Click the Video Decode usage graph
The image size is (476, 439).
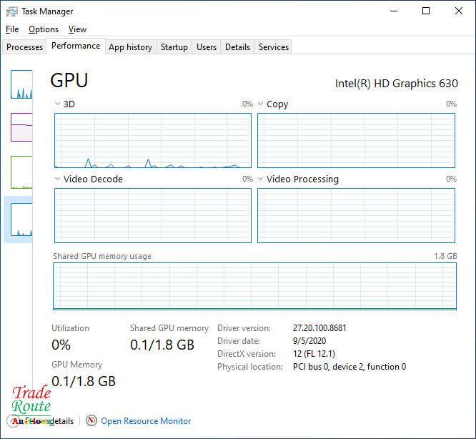click(153, 215)
